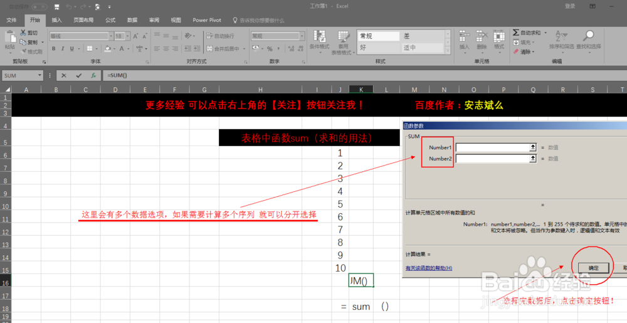627x323 pixels.
Task: Click the Decrease Indent icon
Action: click(x=187, y=49)
